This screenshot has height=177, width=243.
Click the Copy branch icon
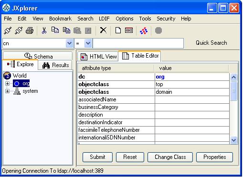[55, 30]
